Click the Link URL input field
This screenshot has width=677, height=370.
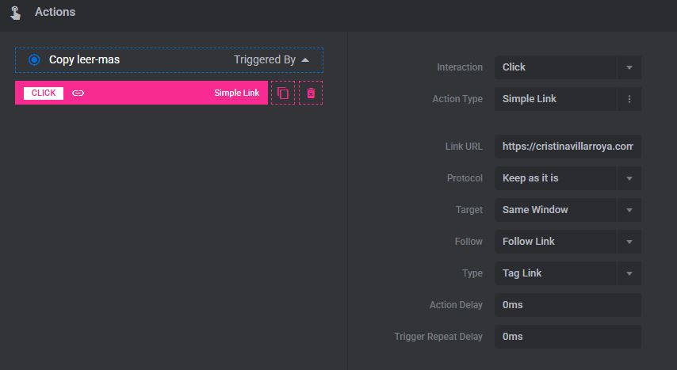[568, 147]
